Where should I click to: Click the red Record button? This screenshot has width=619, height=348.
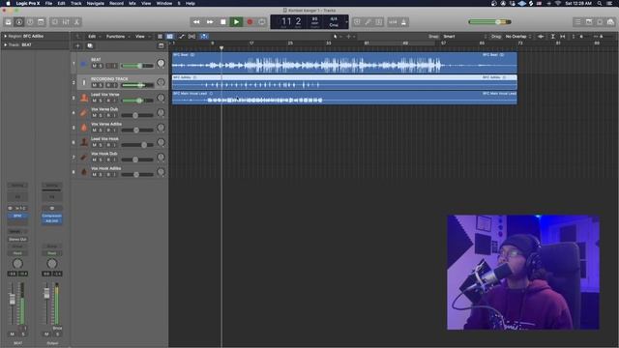(250, 22)
